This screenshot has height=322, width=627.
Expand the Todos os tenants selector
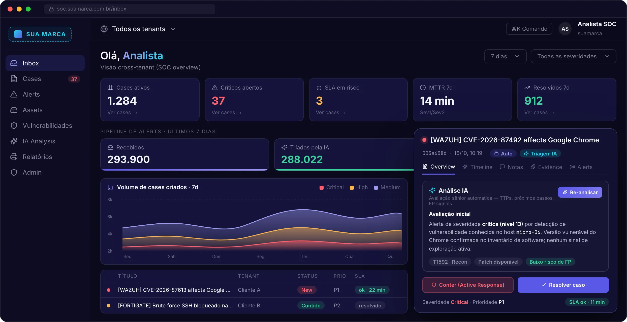coord(138,29)
